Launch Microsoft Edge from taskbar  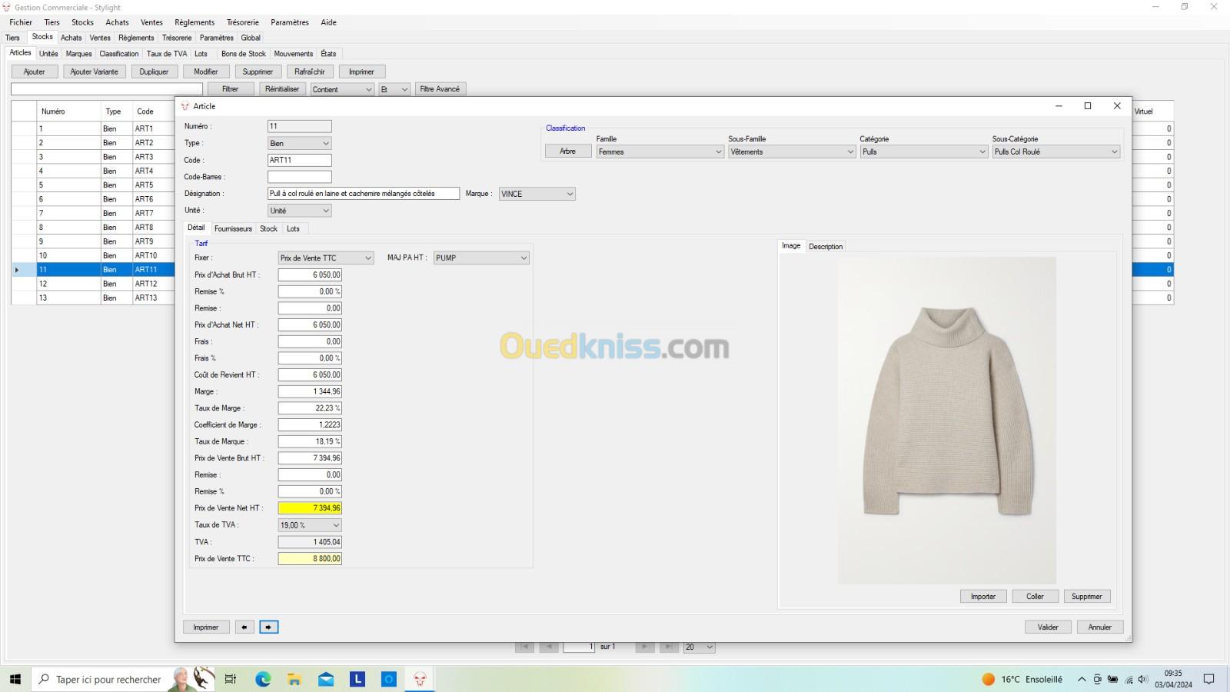click(263, 679)
